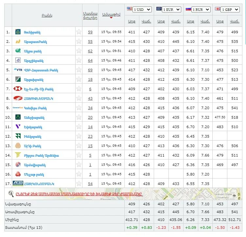
Task: Open row 1 bank name link
Action: pos(32,32)
